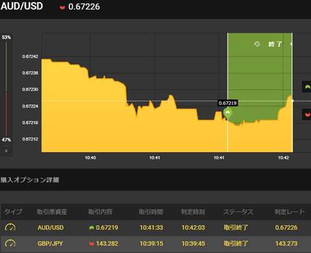The height and width of the screenshot is (253, 311).
Task: Click the AUD/USD title at top
Action: 22,6
